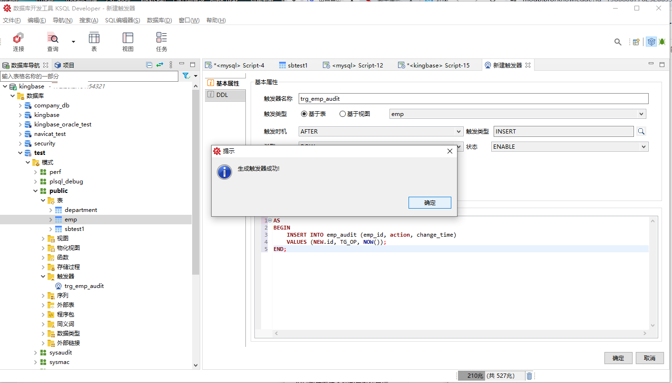This screenshot has width=672, height=383.
Task: Select the 基于视图 radio button
Action: click(342, 114)
